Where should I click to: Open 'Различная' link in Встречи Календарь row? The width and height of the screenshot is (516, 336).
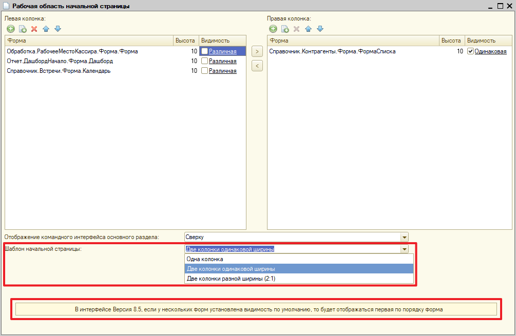[222, 71]
